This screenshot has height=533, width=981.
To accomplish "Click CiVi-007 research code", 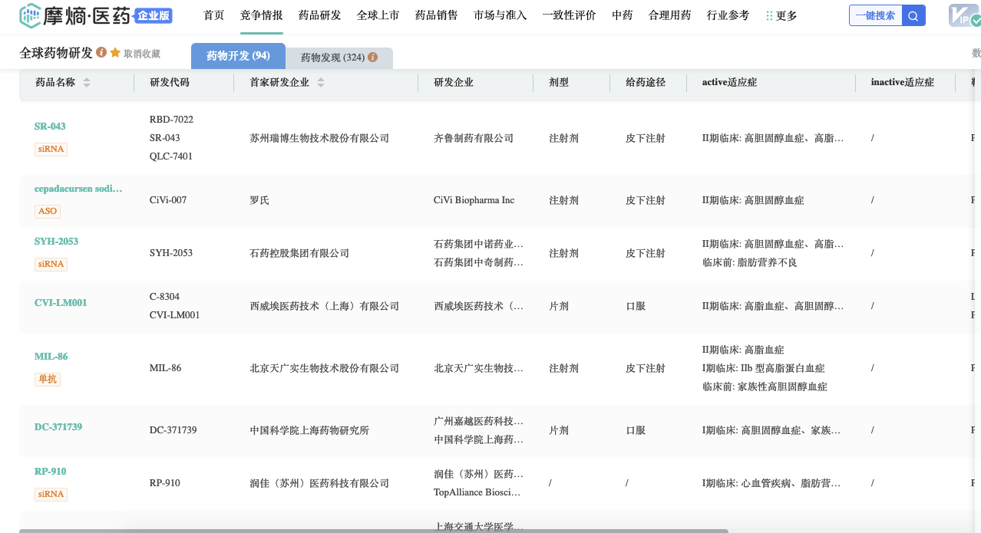I will [x=168, y=200].
